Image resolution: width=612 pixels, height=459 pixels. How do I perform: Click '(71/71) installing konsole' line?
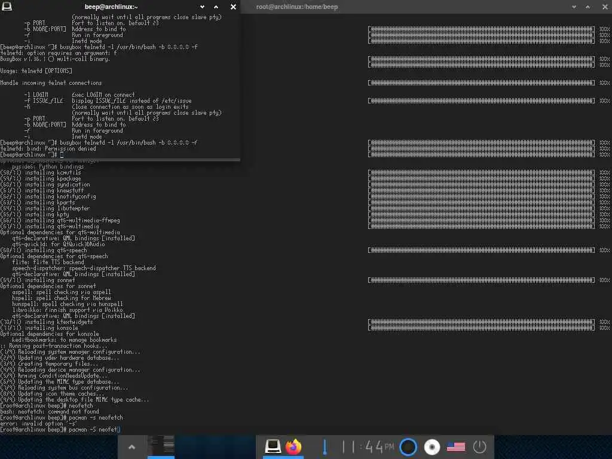[39, 328]
